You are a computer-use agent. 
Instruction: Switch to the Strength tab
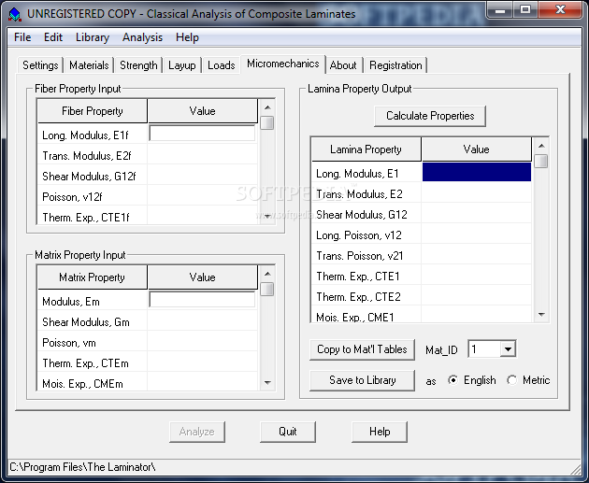[138, 65]
